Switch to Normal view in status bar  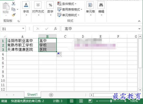pos(71,101)
